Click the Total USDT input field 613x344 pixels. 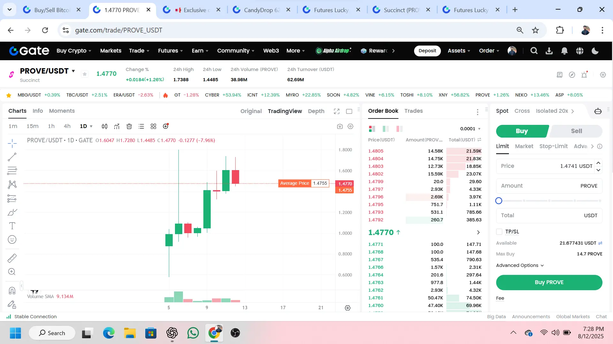pos(549,216)
